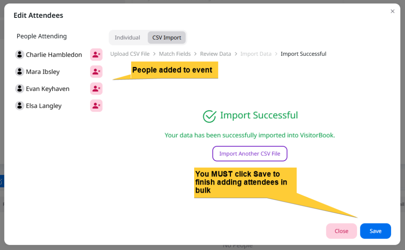The width and height of the screenshot is (405, 250).
Task: Dismiss dialog with the X icon
Action: (x=392, y=11)
